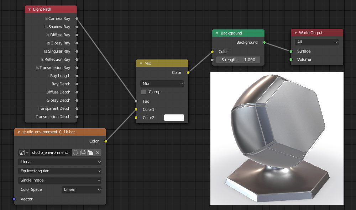Collapse the studio_environment_0_1k.hdr node

tap(19, 132)
